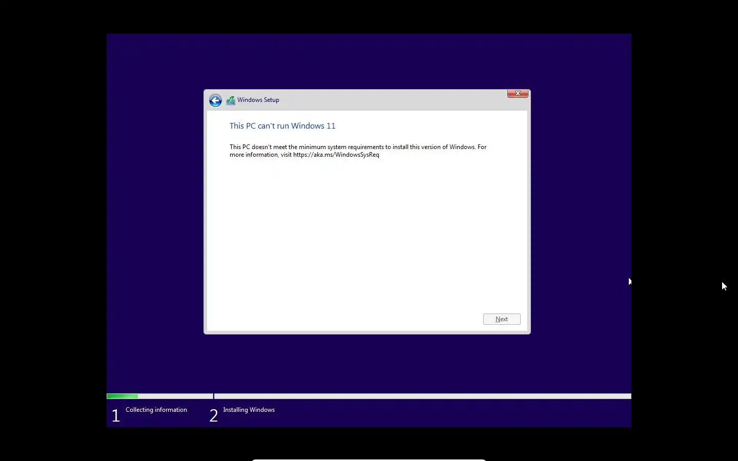The width and height of the screenshot is (738, 461).
Task: Close the Windows Setup dialog
Action: 518,93
